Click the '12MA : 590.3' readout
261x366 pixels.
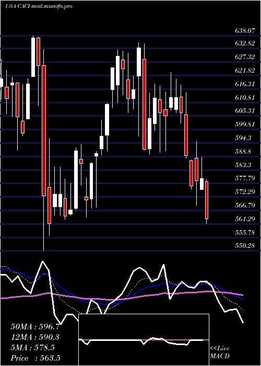35,337
